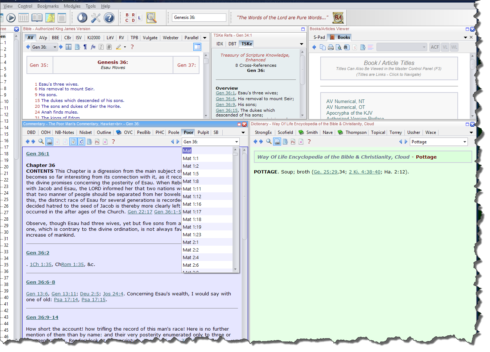Image resolution: width=490 pixels, height=352 pixels.
Task: Follow the Gen 37: next chapter link
Action: coord(186,65)
